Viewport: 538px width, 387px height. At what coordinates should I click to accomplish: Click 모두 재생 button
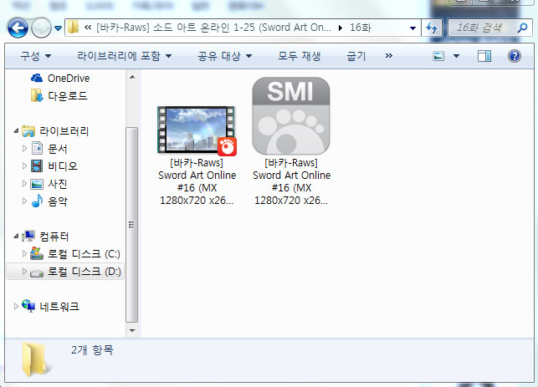click(300, 56)
